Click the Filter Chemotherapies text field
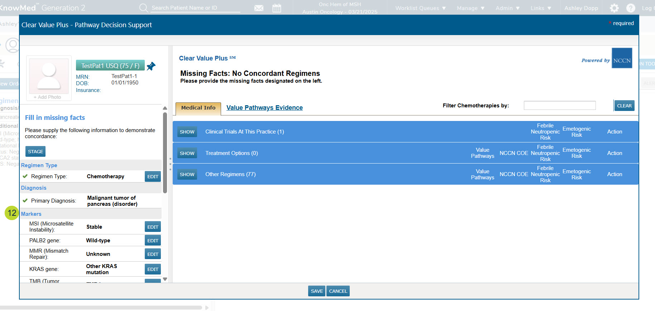Image resolution: width=655 pixels, height=311 pixels. pos(559,106)
